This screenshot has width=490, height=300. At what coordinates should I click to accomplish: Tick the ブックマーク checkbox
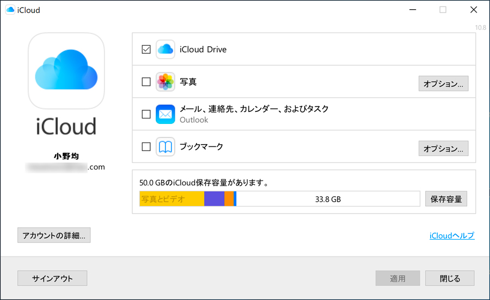pos(146,147)
